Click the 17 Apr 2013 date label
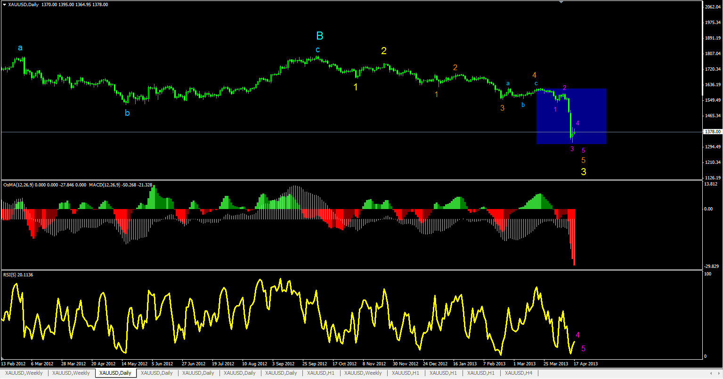The width and height of the screenshot is (723, 379). pos(586,364)
